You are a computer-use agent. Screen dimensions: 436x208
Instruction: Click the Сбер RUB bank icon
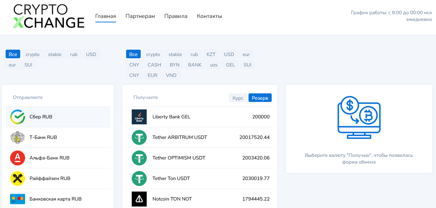coord(18,117)
